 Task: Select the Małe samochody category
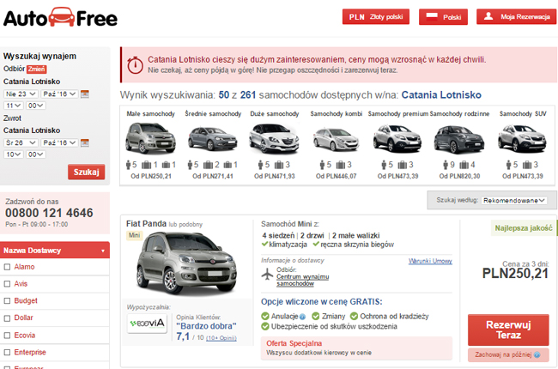tap(151, 144)
